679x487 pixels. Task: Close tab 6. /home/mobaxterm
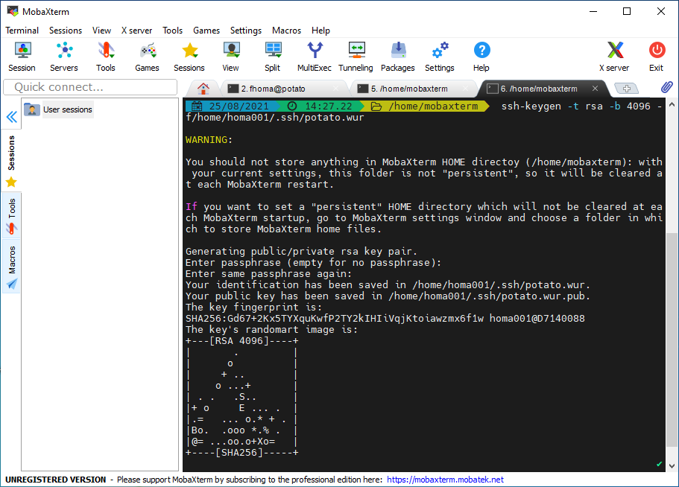595,88
